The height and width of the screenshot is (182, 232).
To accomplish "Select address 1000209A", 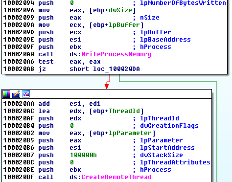I will [19, 25].
